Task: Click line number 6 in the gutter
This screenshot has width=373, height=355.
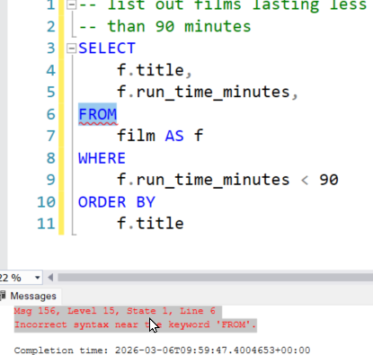Action: tap(51, 114)
